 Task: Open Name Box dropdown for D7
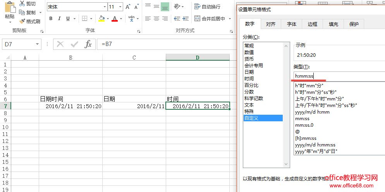37,44
